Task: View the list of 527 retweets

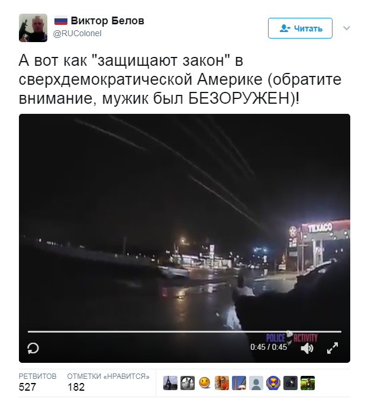Action: point(37,382)
